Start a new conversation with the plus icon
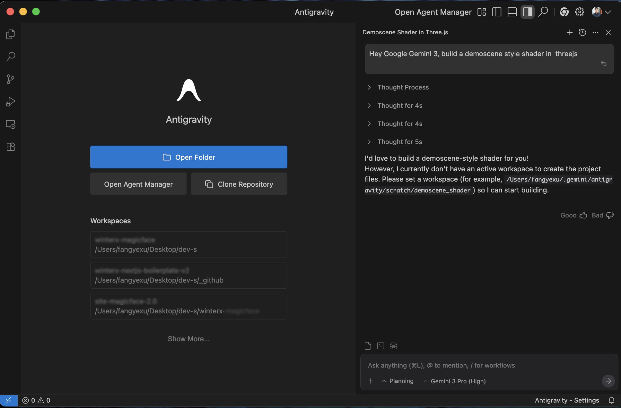The image size is (621, 408). pyautogui.click(x=569, y=32)
